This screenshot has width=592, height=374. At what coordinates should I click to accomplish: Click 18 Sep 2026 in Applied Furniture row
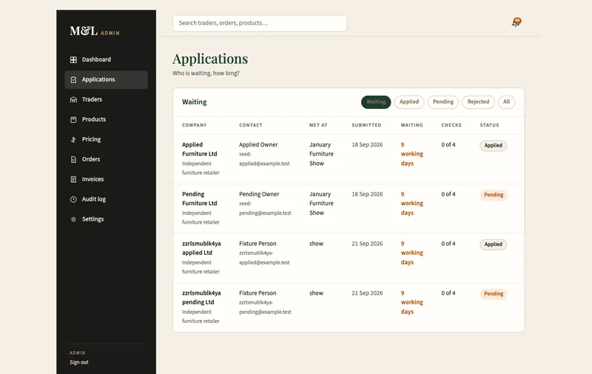(367, 144)
